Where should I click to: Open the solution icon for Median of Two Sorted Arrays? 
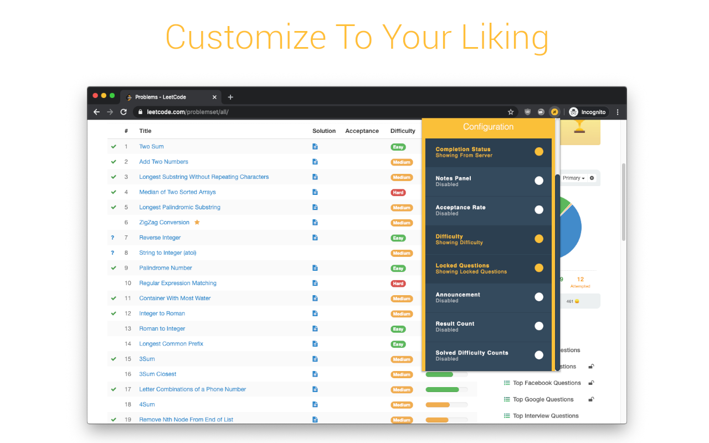tap(315, 192)
